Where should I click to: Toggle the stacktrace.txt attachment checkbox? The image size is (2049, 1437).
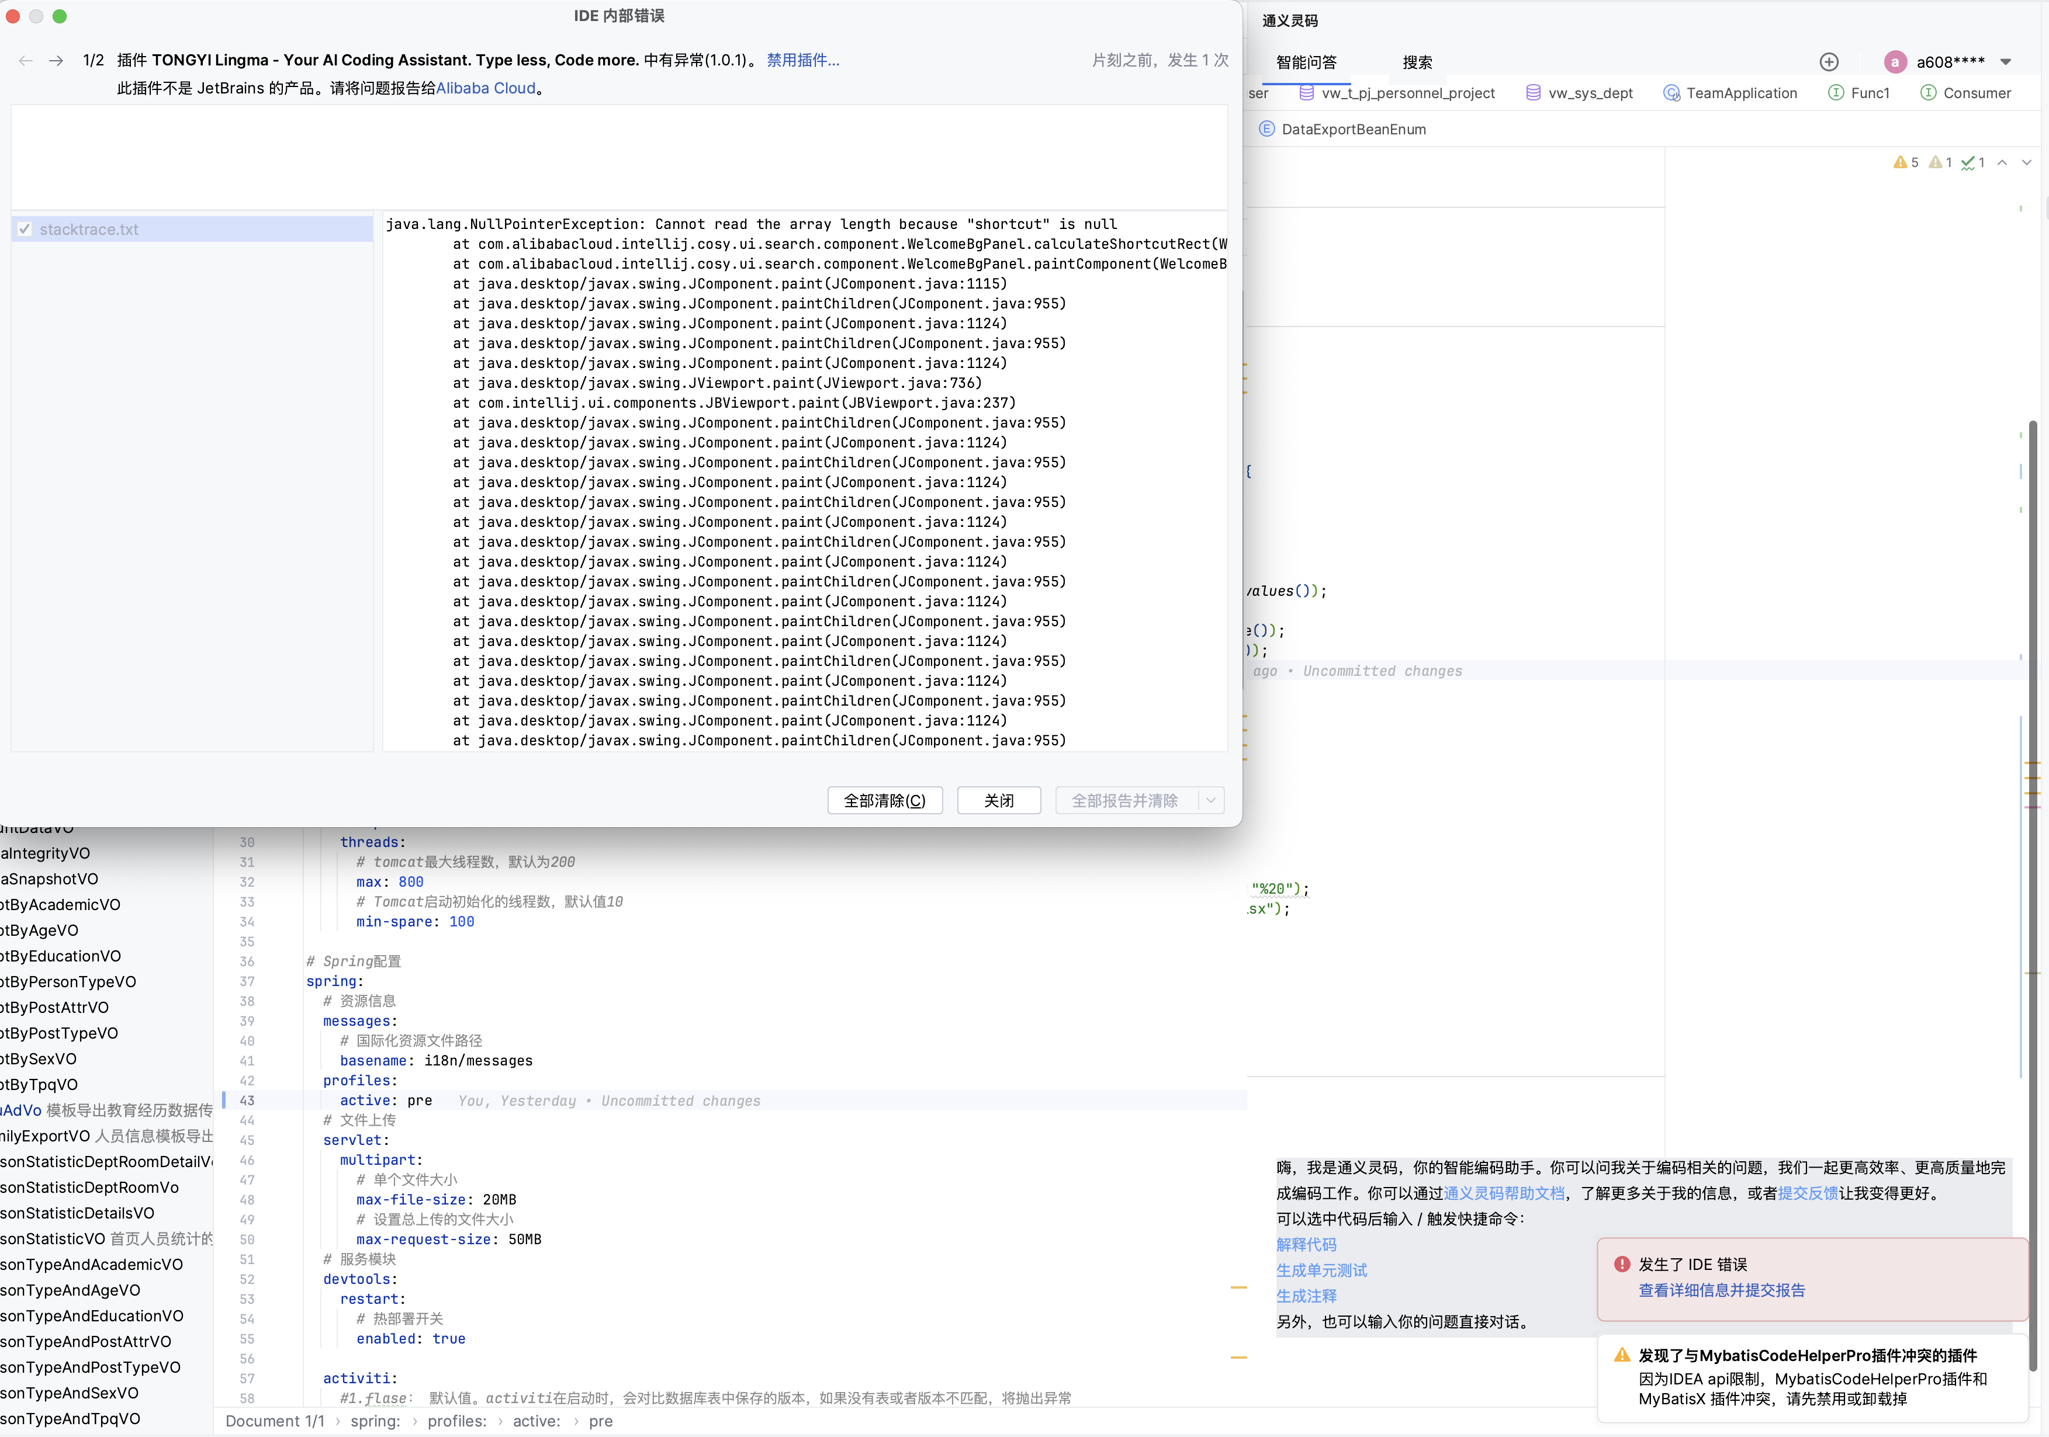point(24,229)
